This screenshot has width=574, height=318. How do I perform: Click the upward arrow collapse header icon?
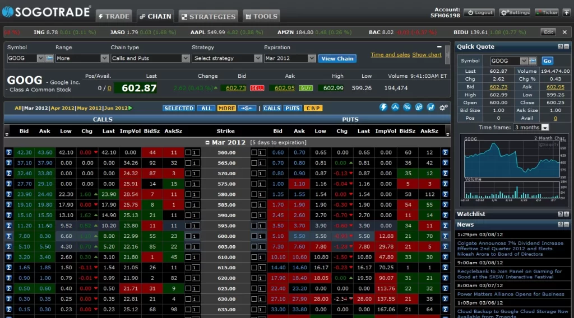click(x=566, y=12)
